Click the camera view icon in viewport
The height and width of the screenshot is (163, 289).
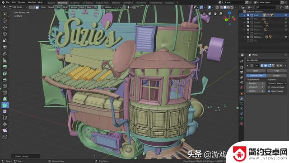[x=210, y=14]
